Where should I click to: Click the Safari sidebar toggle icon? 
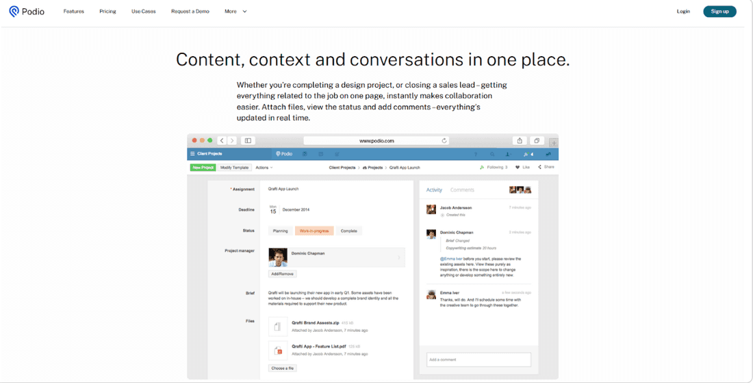(x=248, y=141)
